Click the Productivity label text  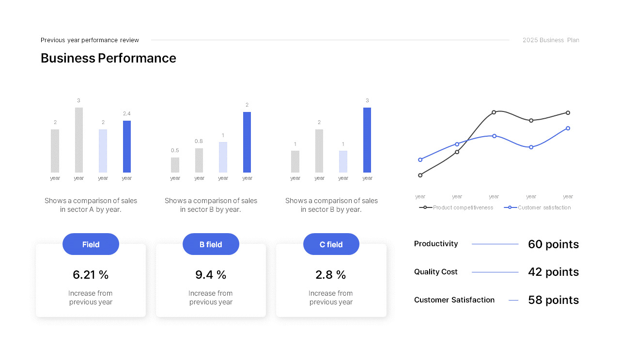click(436, 244)
